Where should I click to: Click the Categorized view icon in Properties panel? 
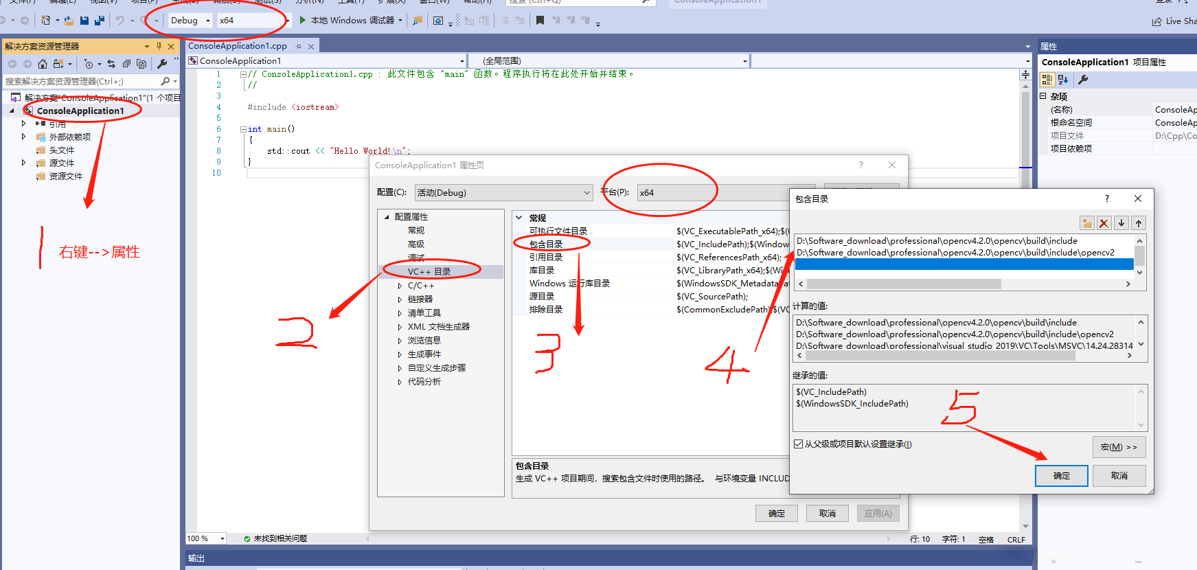point(1047,80)
